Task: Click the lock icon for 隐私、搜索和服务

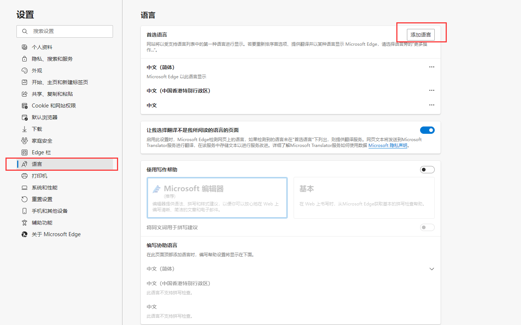Action: tap(24, 59)
